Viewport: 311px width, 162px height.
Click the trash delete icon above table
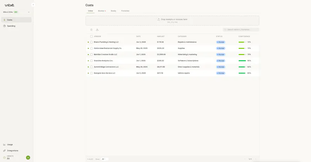tap(91, 30)
